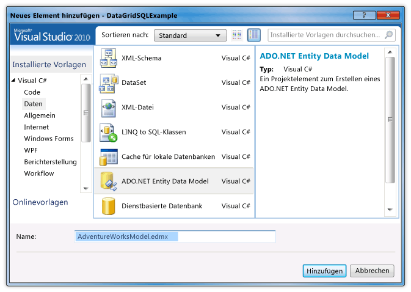411x292 pixels.
Task: Select Cache für lokale Datenbanken icon
Action: click(x=109, y=157)
